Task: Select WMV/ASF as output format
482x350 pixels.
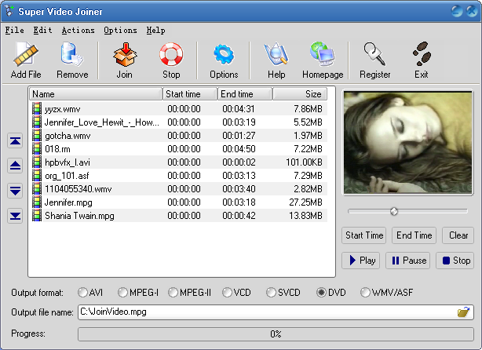Action: pos(366,293)
